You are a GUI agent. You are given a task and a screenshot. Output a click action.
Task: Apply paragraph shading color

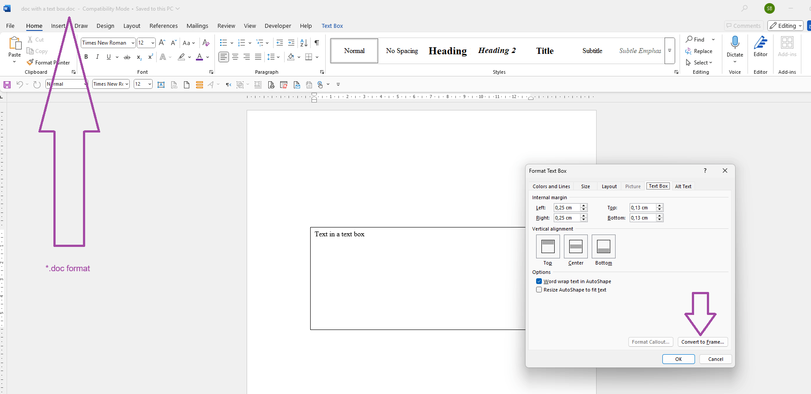click(291, 57)
